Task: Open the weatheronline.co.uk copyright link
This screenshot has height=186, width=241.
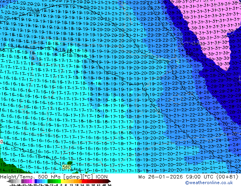Action: 209,183
